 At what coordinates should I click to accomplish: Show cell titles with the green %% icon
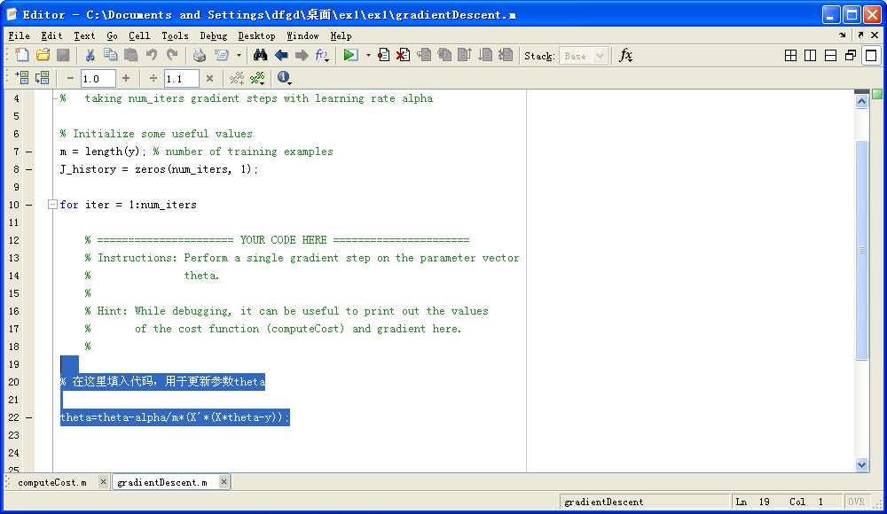click(258, 78)
